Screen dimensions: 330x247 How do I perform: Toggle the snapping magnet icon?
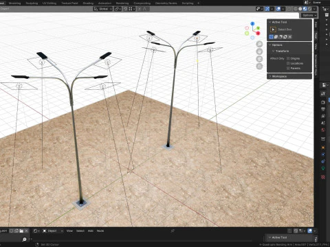125,9
